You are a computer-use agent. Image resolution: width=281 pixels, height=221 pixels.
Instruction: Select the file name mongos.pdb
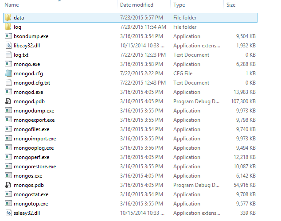point(29,186)
